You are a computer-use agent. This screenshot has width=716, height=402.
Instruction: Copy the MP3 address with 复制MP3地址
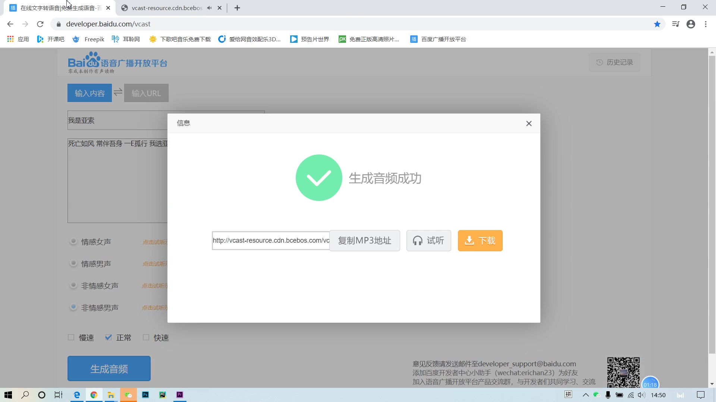[x=364, y=240]
